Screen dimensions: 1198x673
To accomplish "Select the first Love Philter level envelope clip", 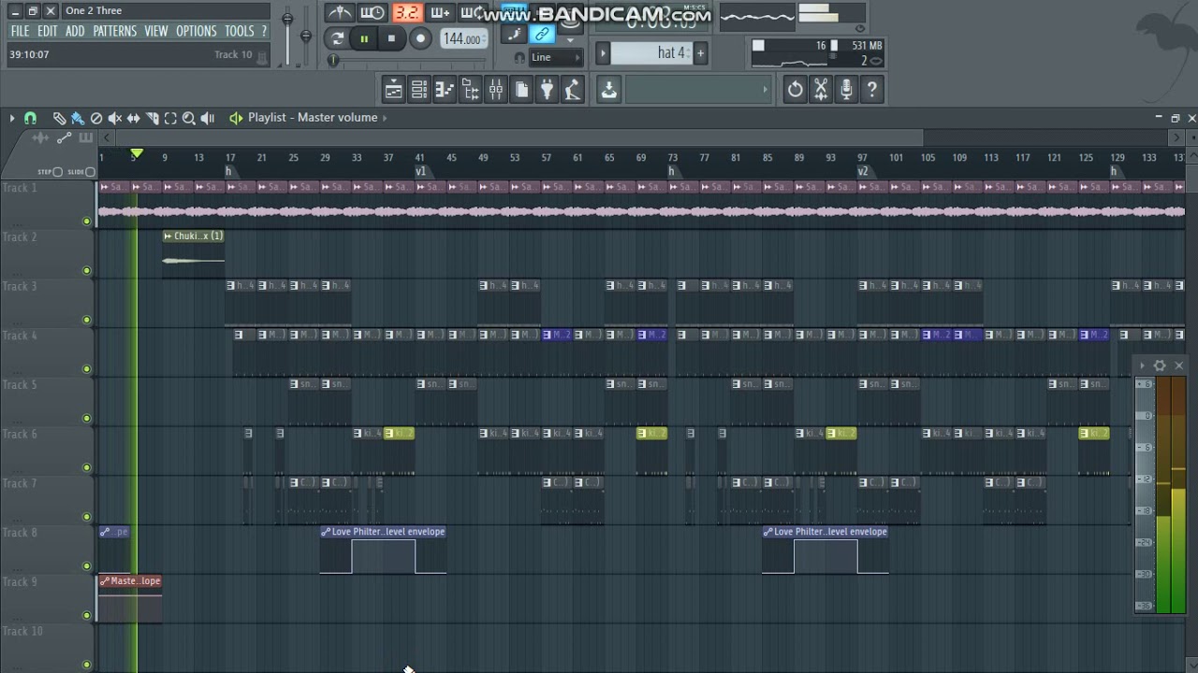I will (384, 550).
